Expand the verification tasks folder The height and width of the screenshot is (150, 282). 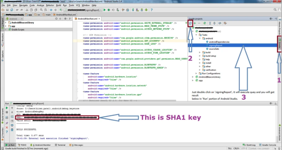tap(200, 70)
